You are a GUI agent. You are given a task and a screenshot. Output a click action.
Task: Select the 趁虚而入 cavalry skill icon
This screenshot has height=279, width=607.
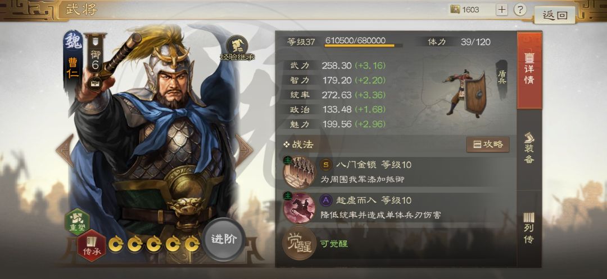pyautogui.click(x=299, y=208)
